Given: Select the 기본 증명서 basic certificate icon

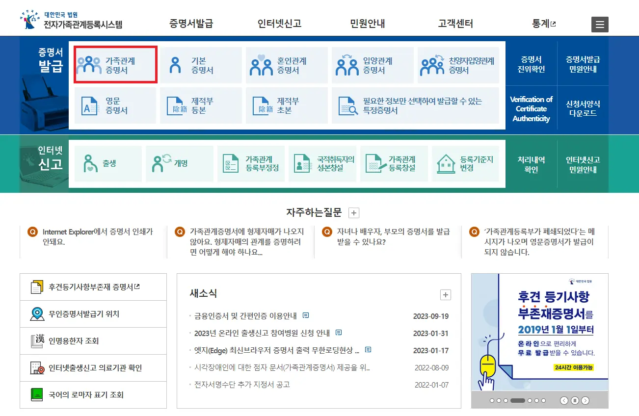Looking at the screenshot, I should click(201, 64).
